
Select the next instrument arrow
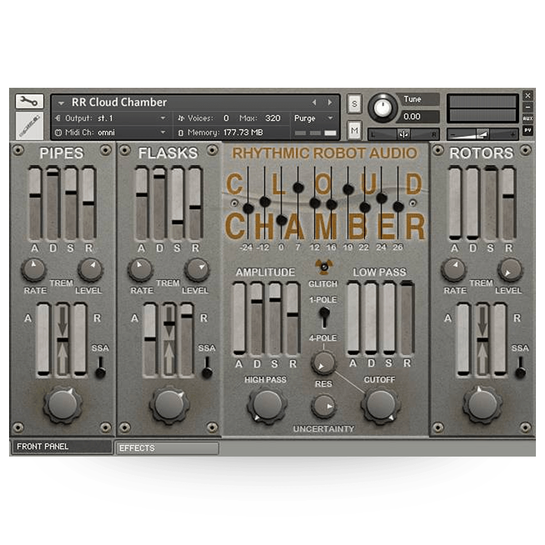point(329,102)
